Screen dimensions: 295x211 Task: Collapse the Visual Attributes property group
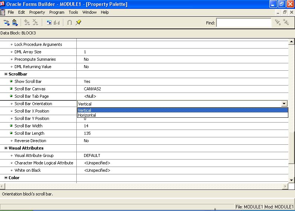[6, 148]
